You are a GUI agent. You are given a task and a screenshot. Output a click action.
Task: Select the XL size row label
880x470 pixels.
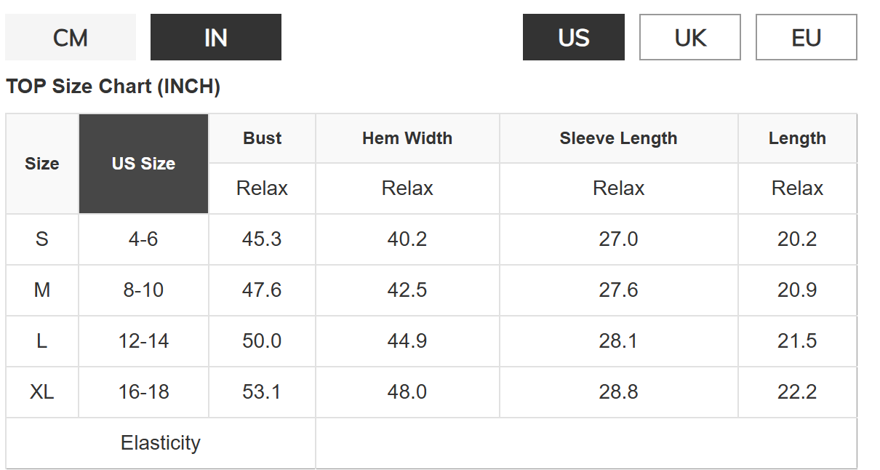42,392
